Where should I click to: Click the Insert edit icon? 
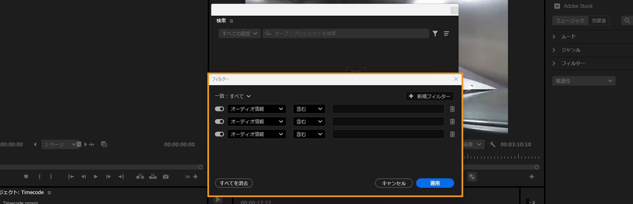[x=140, y=177]
